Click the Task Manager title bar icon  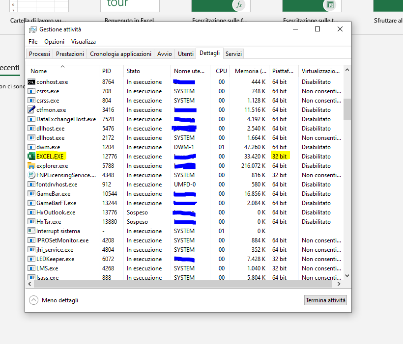click(x=32, y=29)
